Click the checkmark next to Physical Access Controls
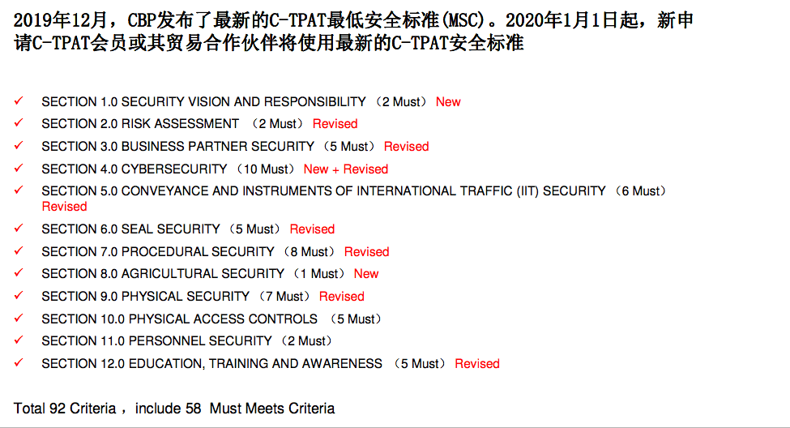The image size is (790, 428). point(19,319)
